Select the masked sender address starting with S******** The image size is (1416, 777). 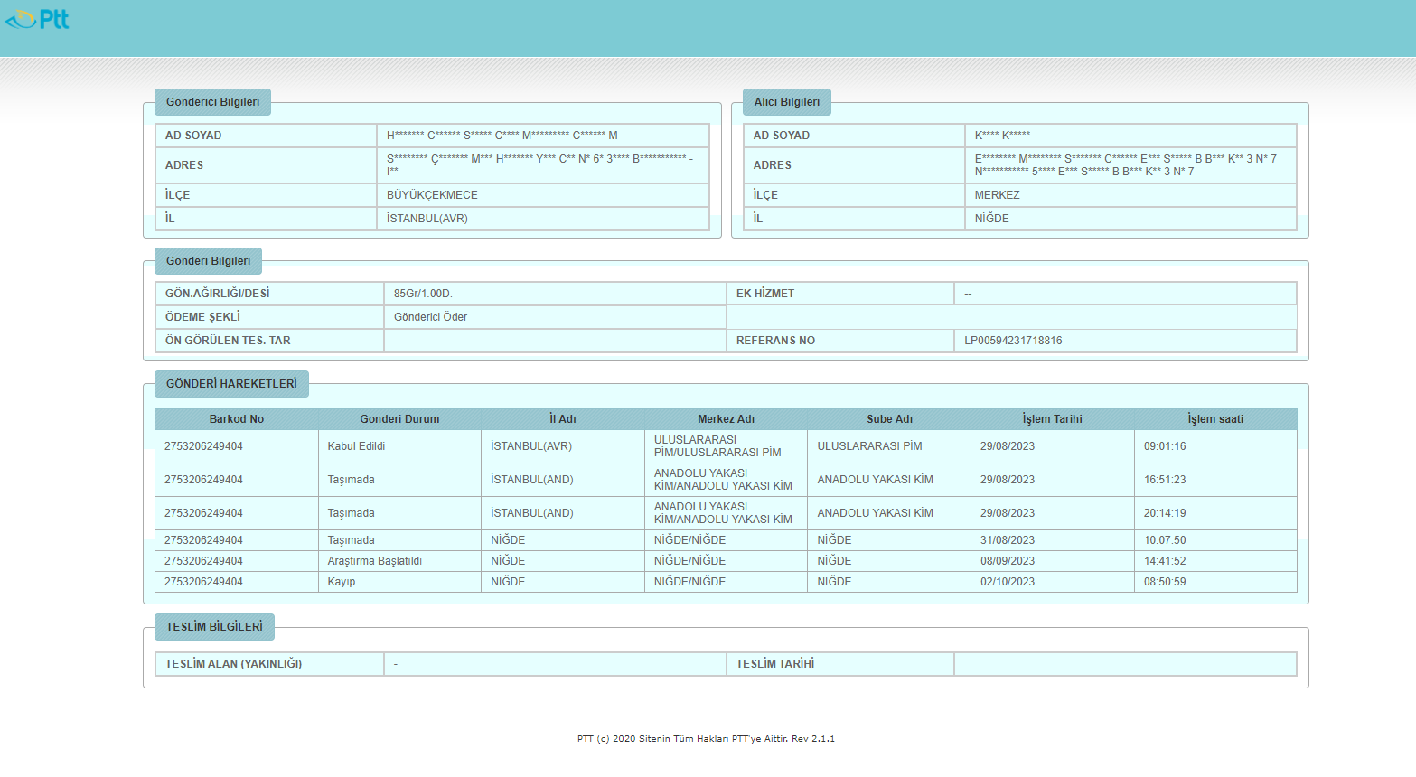pos(540,164)
